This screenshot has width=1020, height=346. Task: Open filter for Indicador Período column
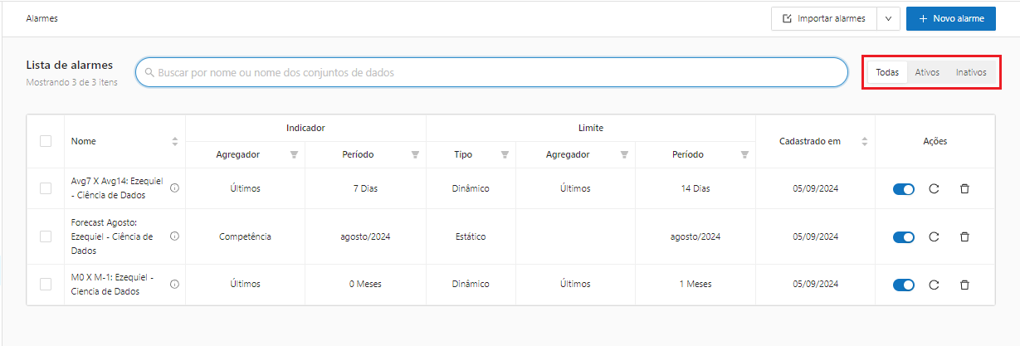coord(415,155)
